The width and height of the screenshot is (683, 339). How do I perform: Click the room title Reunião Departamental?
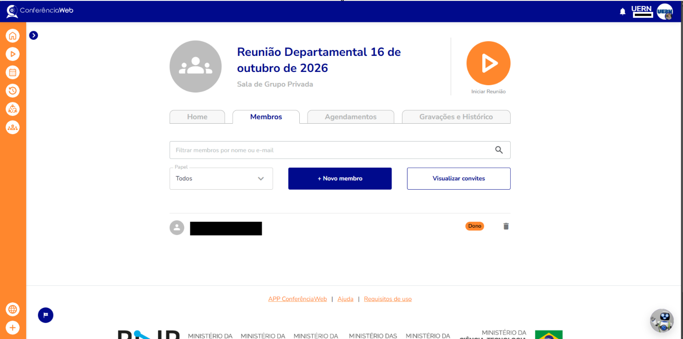click(x=319, y=60)
